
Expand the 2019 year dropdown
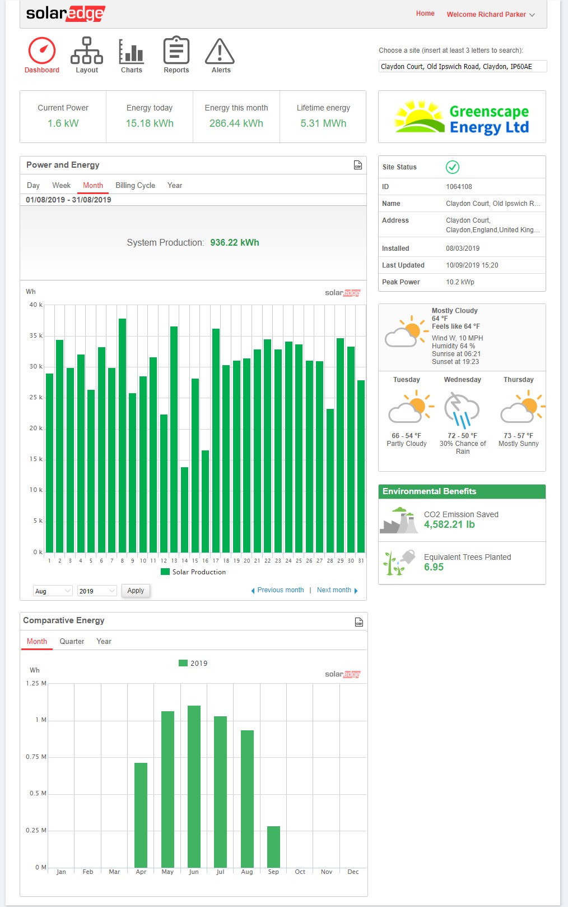[97, 591]
